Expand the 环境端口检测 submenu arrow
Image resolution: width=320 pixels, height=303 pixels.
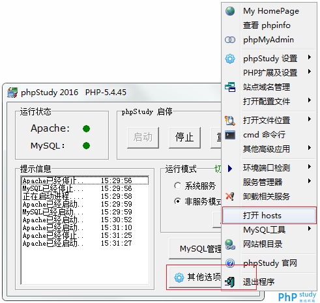coord(310,167)
